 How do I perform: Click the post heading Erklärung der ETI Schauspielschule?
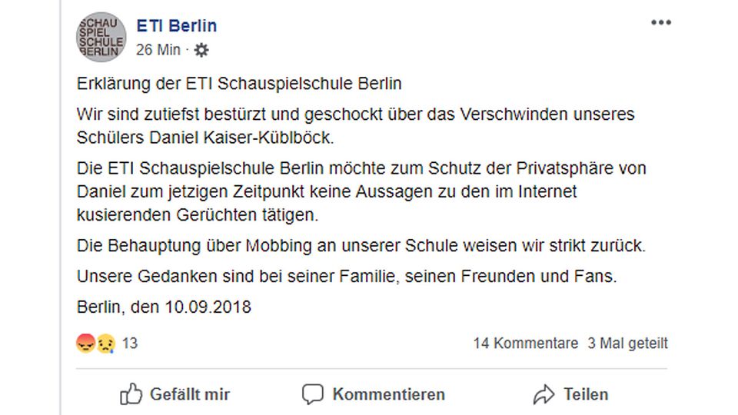(239, 83)
